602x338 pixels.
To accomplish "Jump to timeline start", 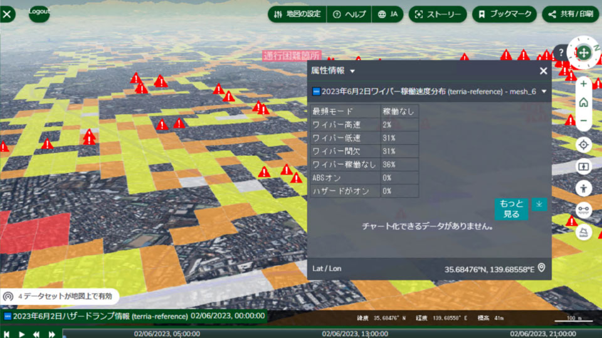I will (x=6, y=334).
